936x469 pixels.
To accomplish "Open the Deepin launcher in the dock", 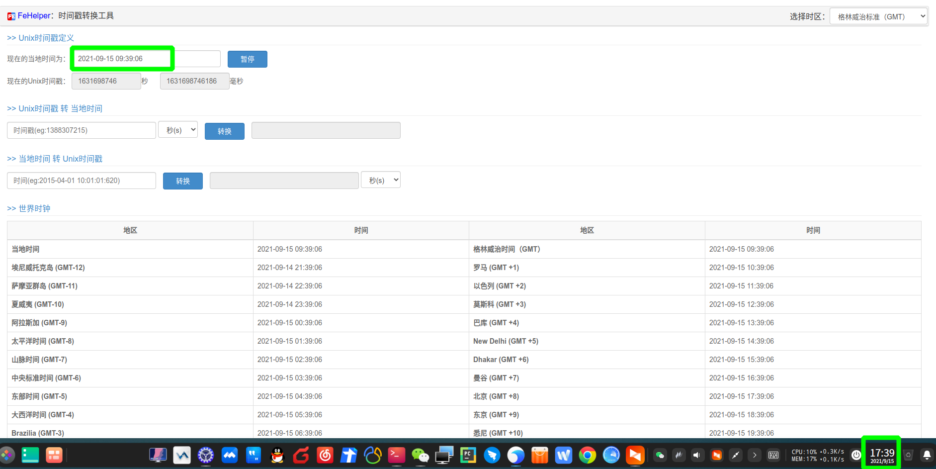I will (7, 455).
